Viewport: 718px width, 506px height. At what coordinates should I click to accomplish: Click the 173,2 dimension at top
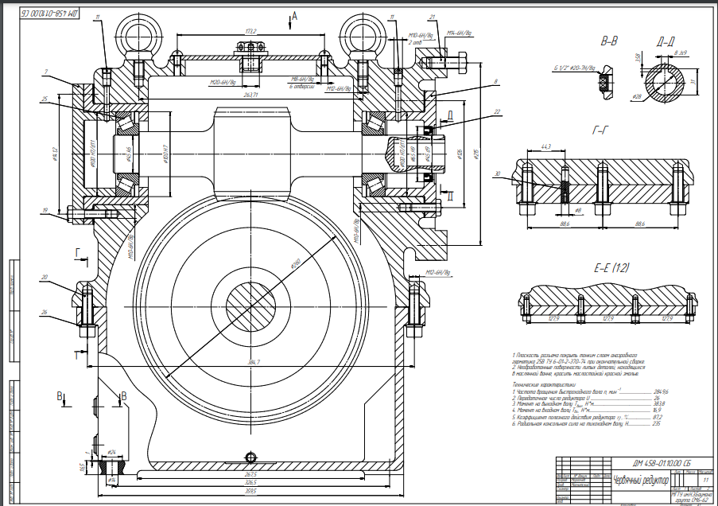coord(251,31)
